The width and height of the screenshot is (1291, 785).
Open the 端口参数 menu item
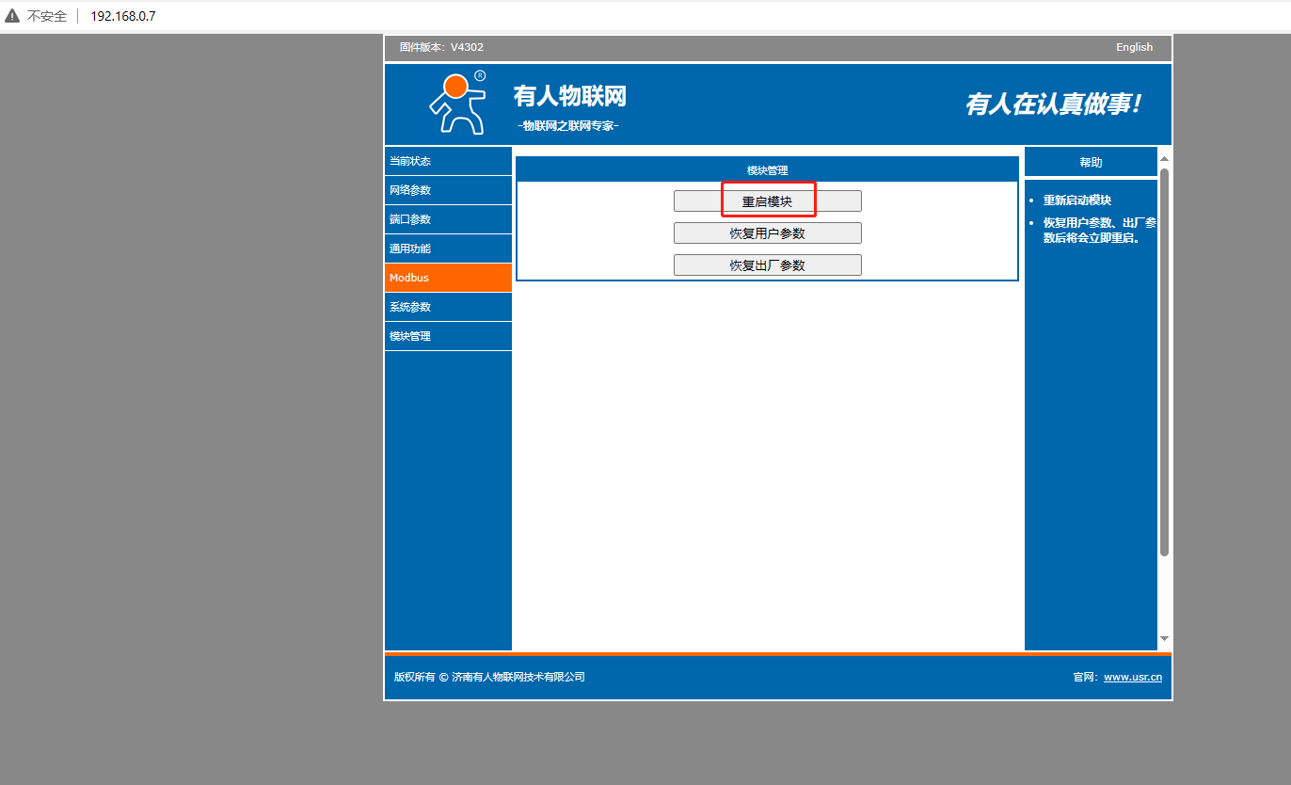coord(448,219)
